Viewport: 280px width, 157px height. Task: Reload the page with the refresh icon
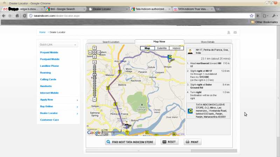coord(24,16)
